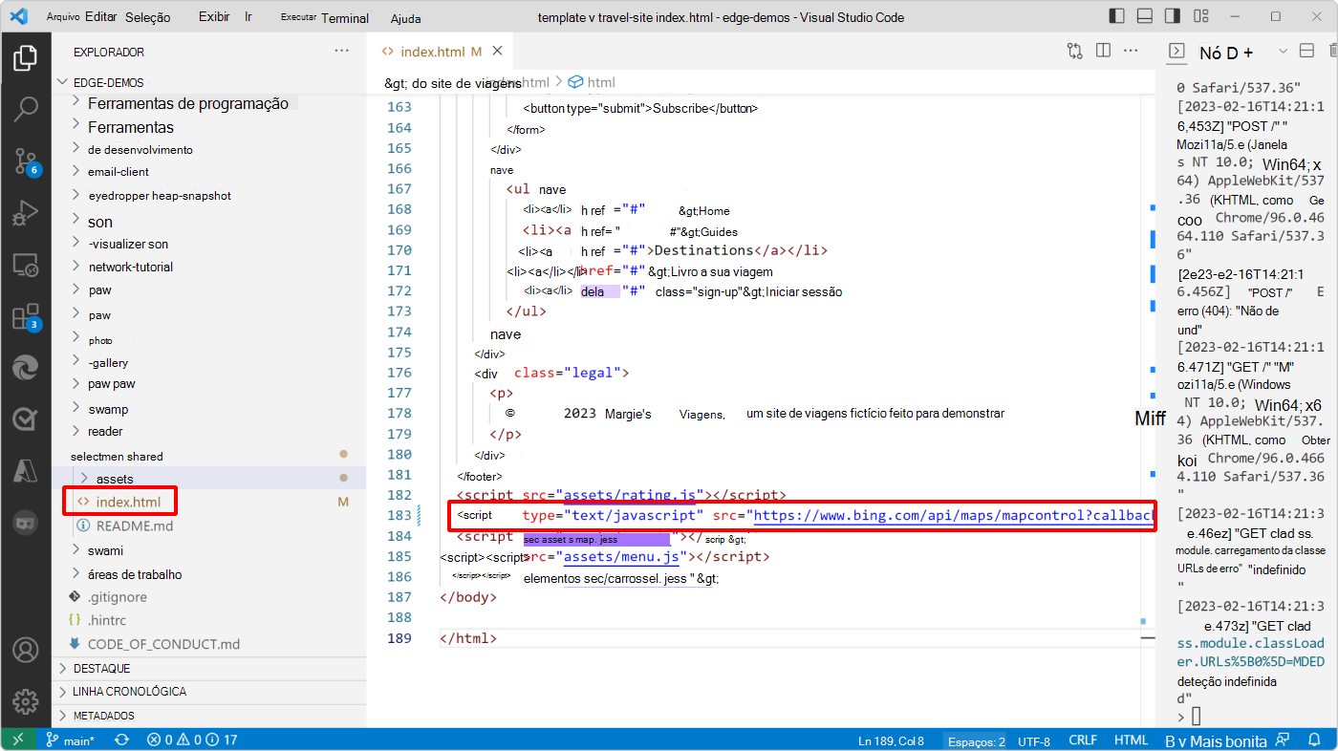Screen dimensions: 1338x751
Task: Select the index.html editor tab
Action: (x=430, y=51)
